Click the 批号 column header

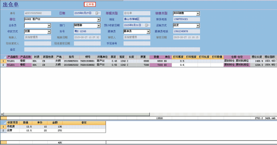[71, 57]
